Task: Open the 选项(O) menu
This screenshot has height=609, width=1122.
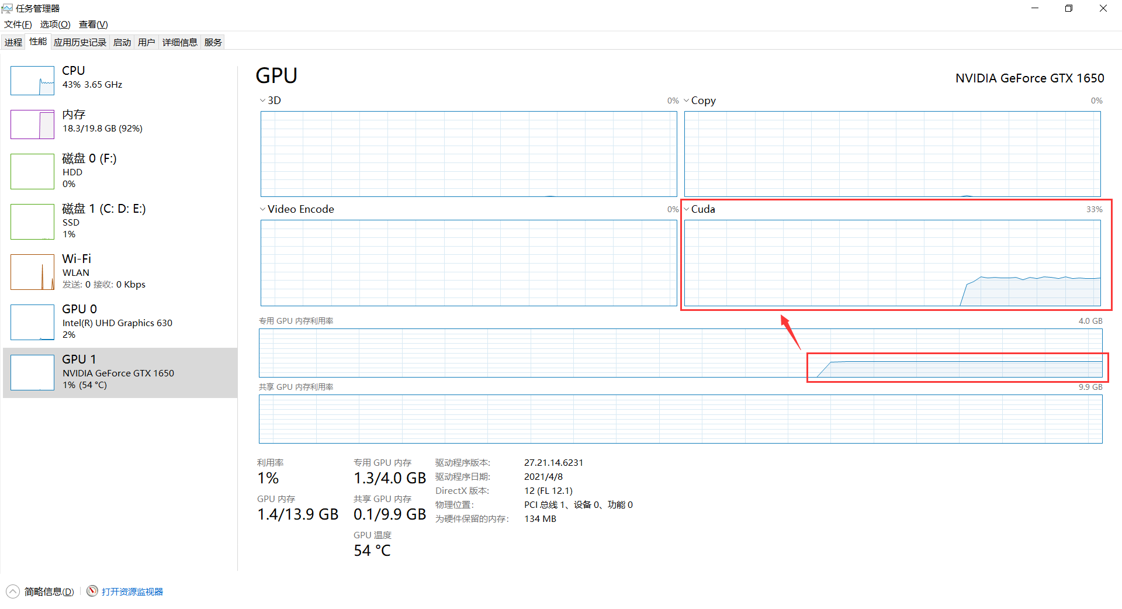Action: click(x=55, y=24)
